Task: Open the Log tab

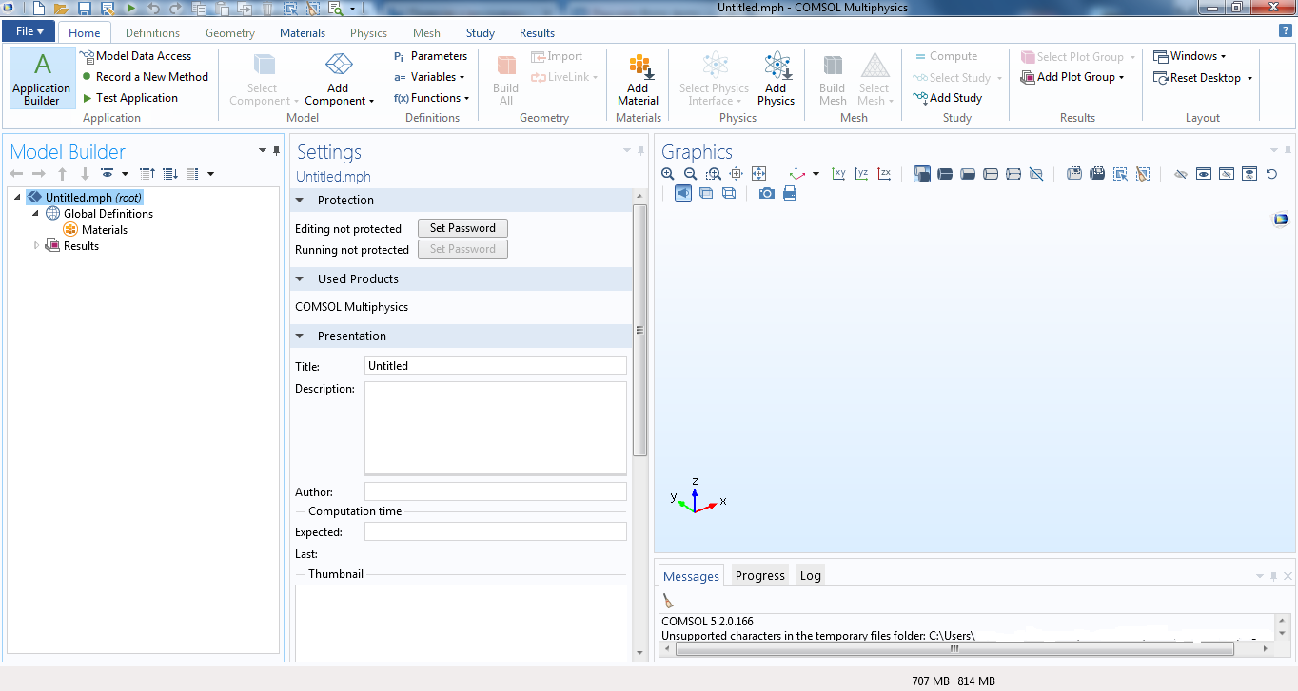Action: pos(810,575)
